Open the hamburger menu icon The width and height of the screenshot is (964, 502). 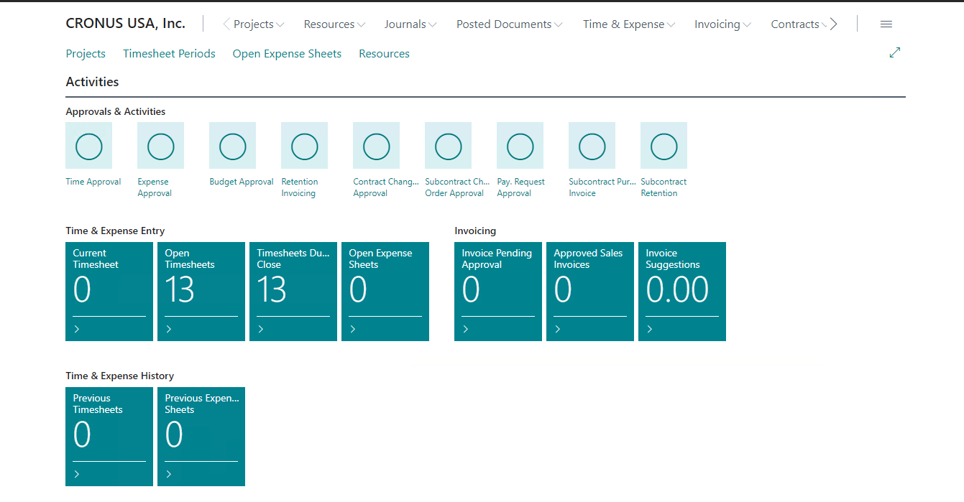pyautogui.click(x=886, y=24)
